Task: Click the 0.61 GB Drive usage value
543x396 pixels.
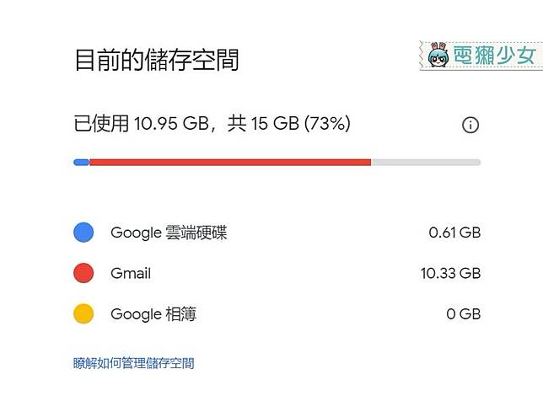Action: click(454, 233)
